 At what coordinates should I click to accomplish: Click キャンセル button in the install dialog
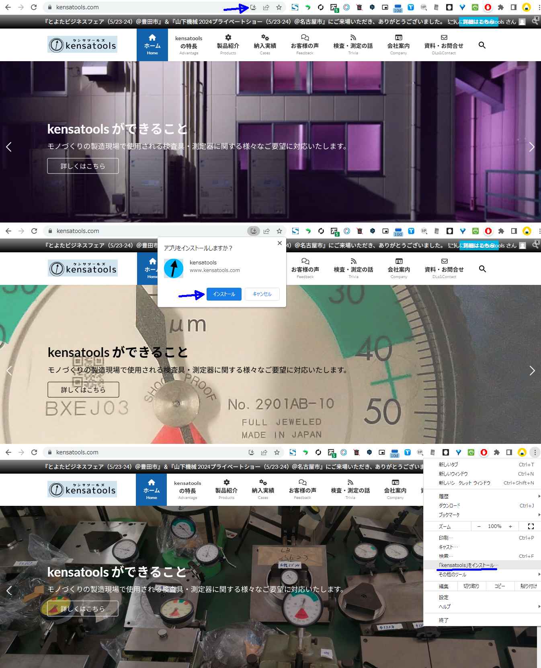pos(262,294)
